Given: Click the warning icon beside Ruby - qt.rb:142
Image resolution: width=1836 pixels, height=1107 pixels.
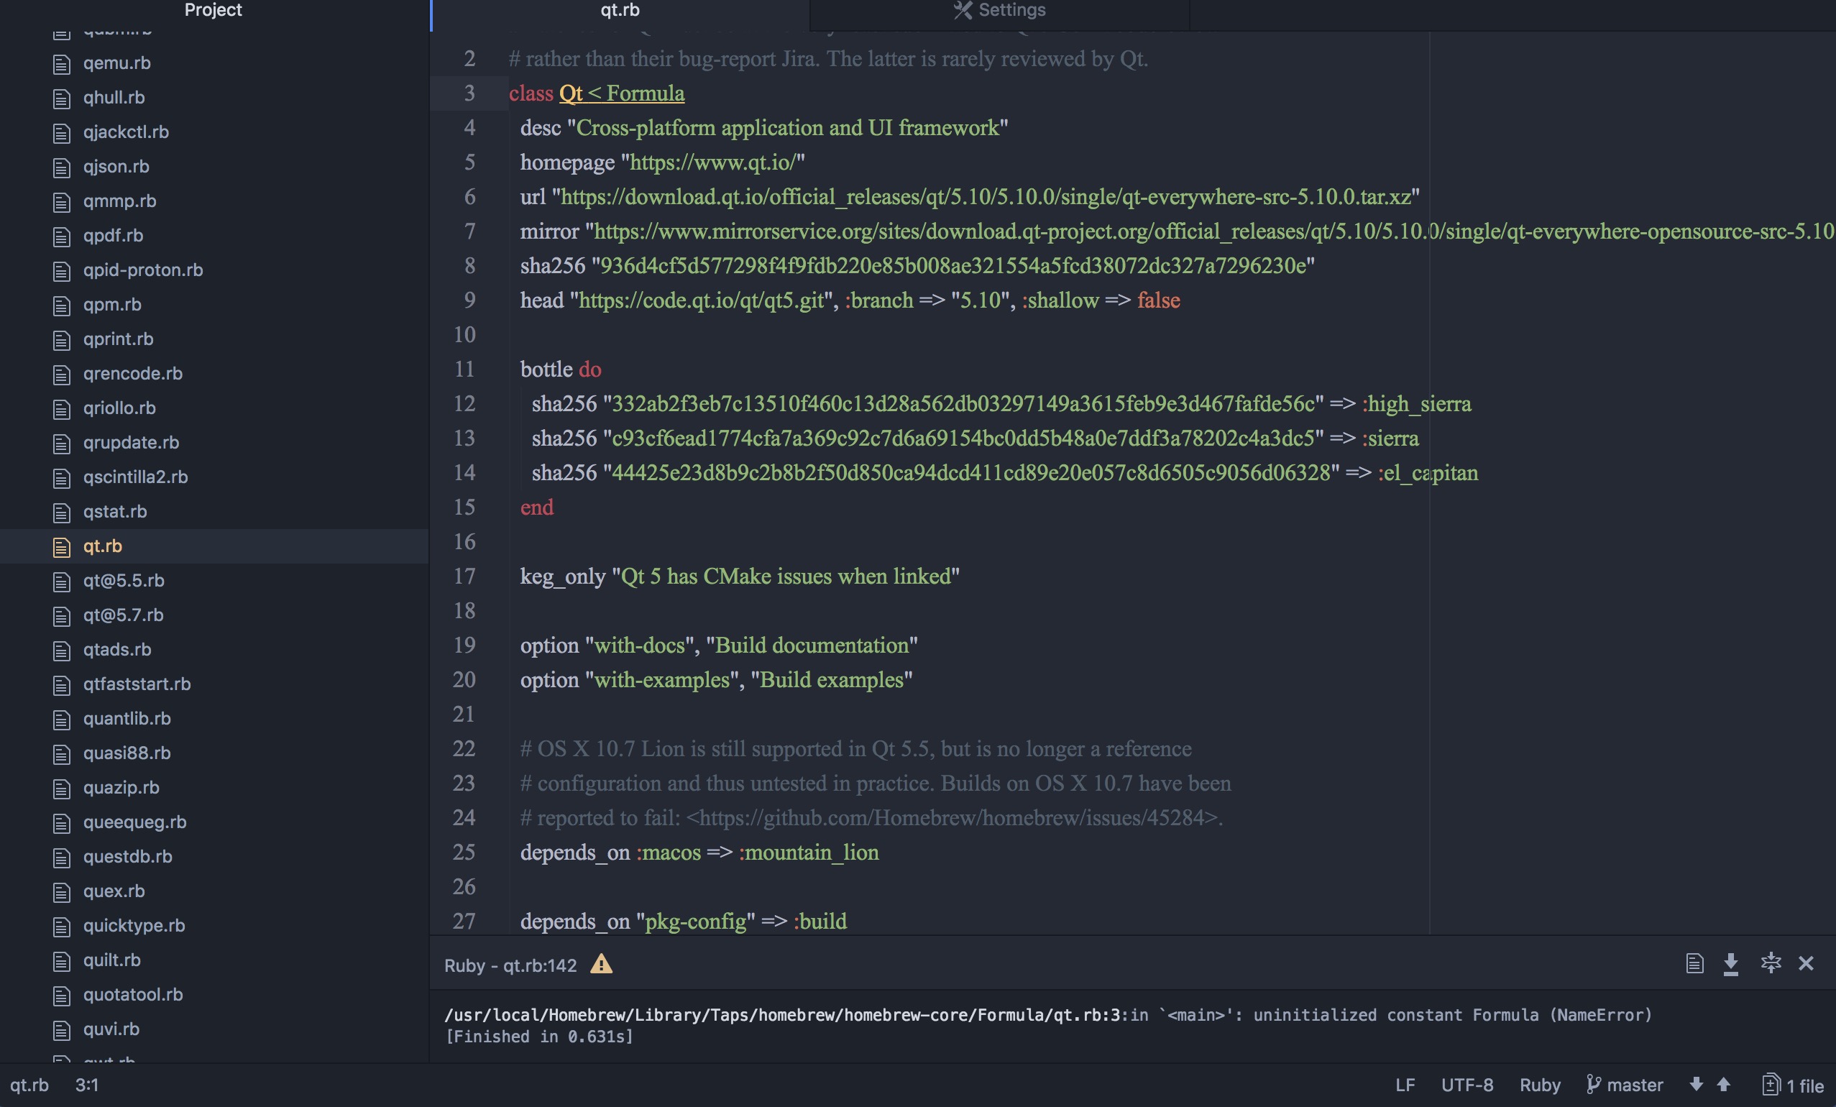Looking at the screenshot, I should [601, 965].
